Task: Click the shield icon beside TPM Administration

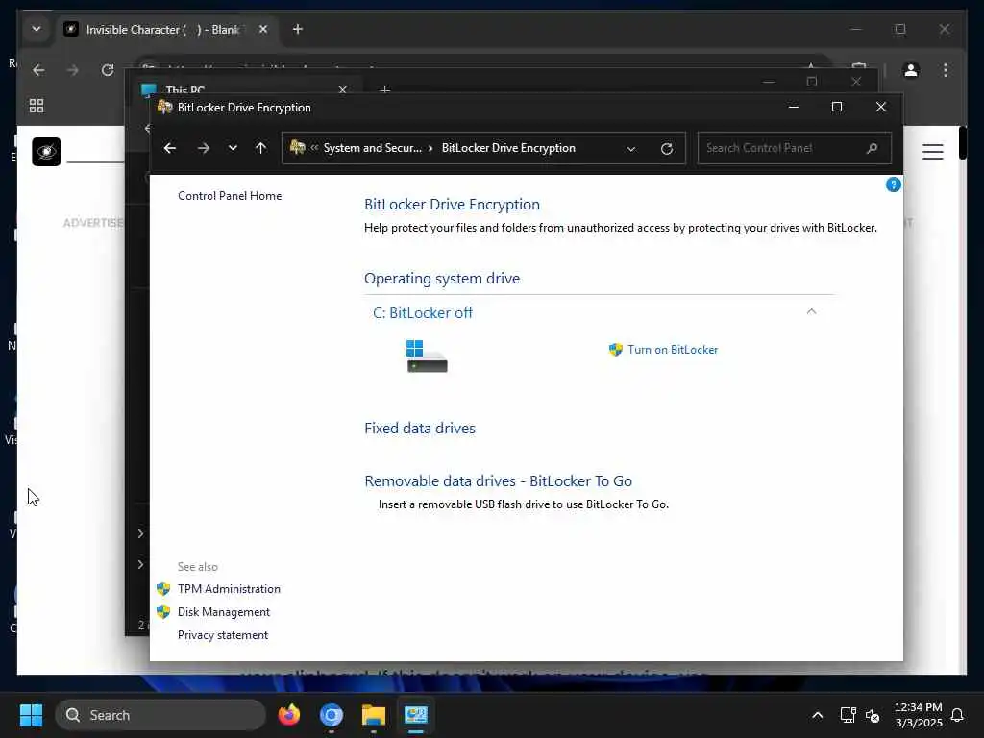Action: click(163, 589)
